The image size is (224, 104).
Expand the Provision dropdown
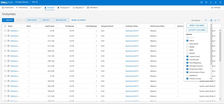tap(33, 20)
